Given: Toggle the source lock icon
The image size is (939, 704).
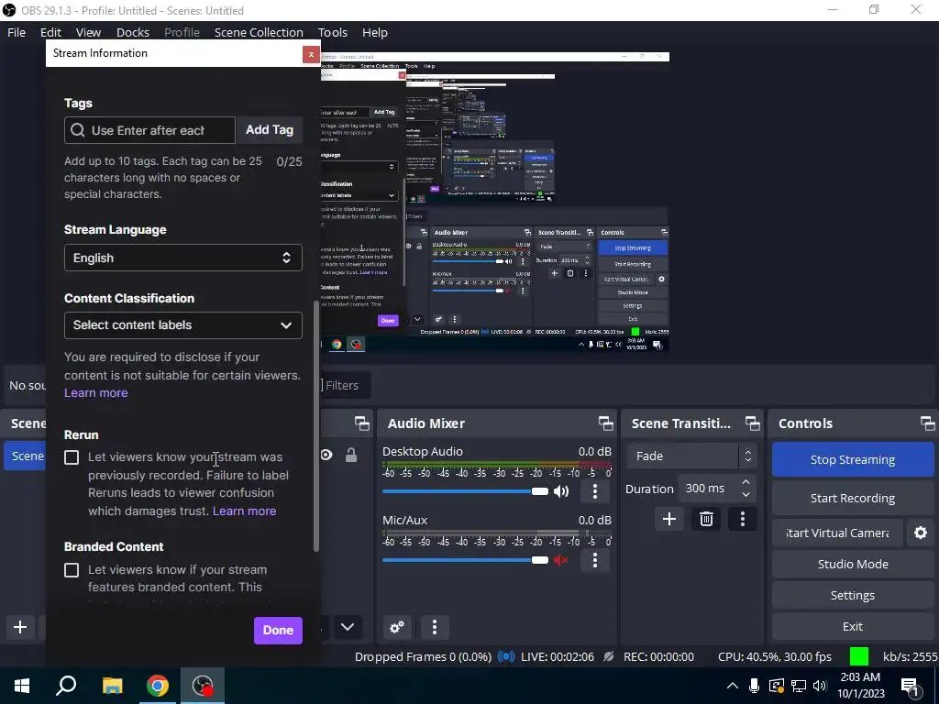Looking at the screenshot, I should click(x=351, y=456).
